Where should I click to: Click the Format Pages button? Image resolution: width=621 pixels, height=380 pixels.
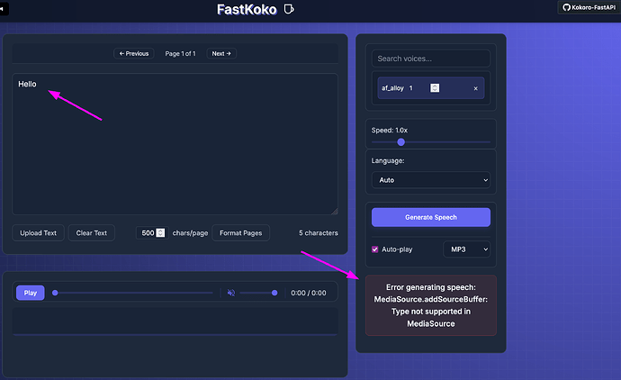click(241, 233)
